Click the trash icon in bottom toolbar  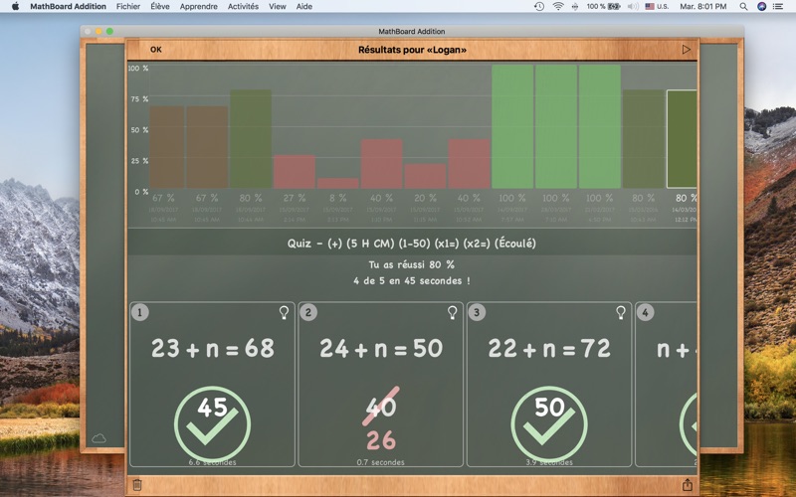pyautogui.click(x=137, y=485)
